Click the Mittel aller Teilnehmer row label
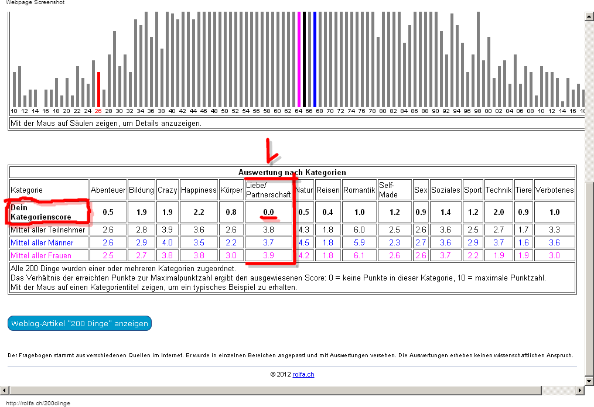The width and height of the screenshot is (594, 407). [x=49, y=230]
